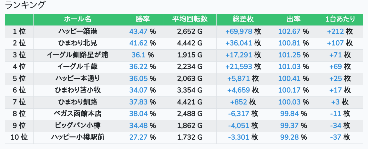Image resolution: width=368 pixels, height=149 pixels.
Task: Click the ランキング section heading
Action: [25, 5]
